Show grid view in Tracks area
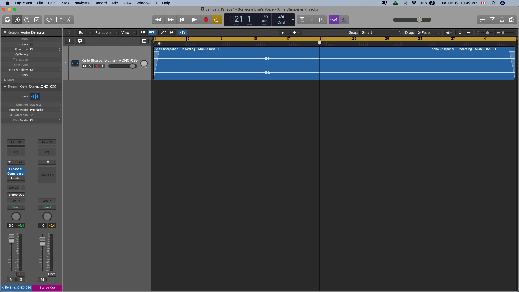Screen dimensions: 519x292 (x=143, y=33)
